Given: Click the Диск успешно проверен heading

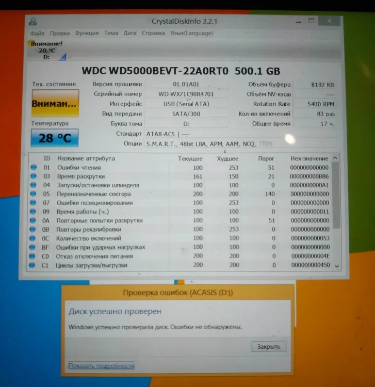Looking at the screenshot, I should 115,312.
